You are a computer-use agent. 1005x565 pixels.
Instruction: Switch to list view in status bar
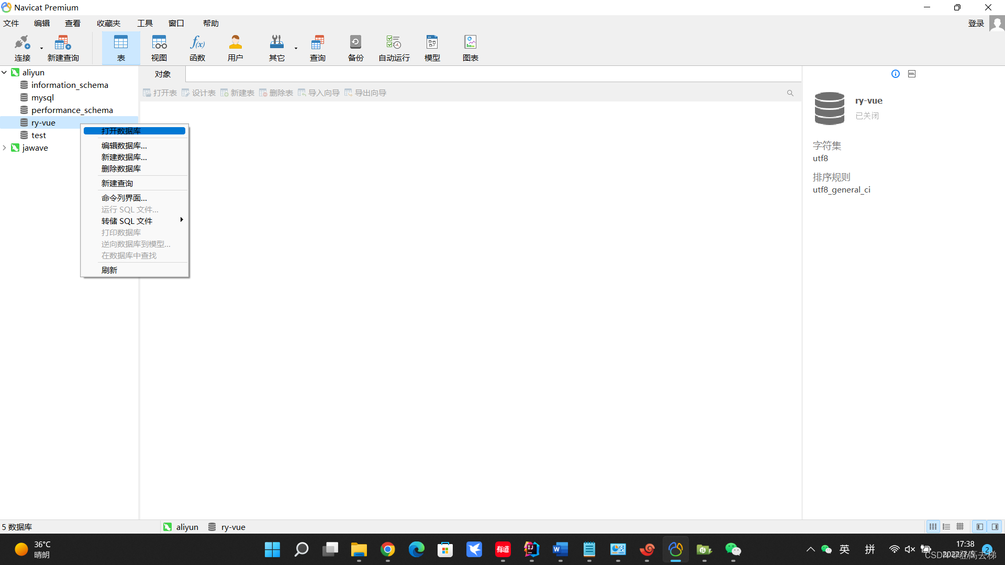click(x=946, y=527)
